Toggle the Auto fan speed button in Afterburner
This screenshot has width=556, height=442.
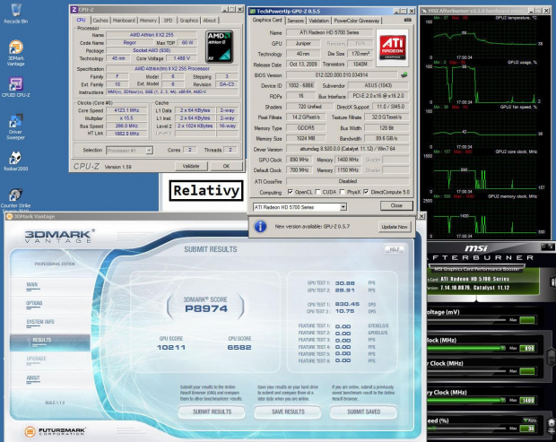529,420
